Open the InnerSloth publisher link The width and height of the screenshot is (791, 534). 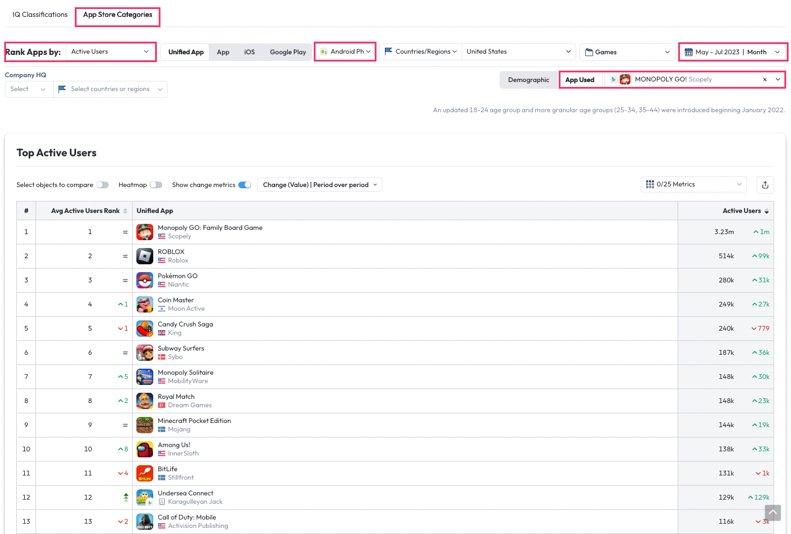(x=183, y=453)
